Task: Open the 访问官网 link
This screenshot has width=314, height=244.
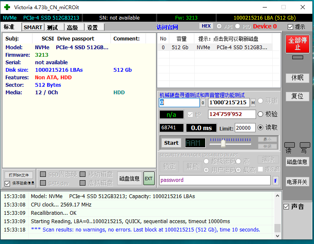Action: (x=167, y=27)
